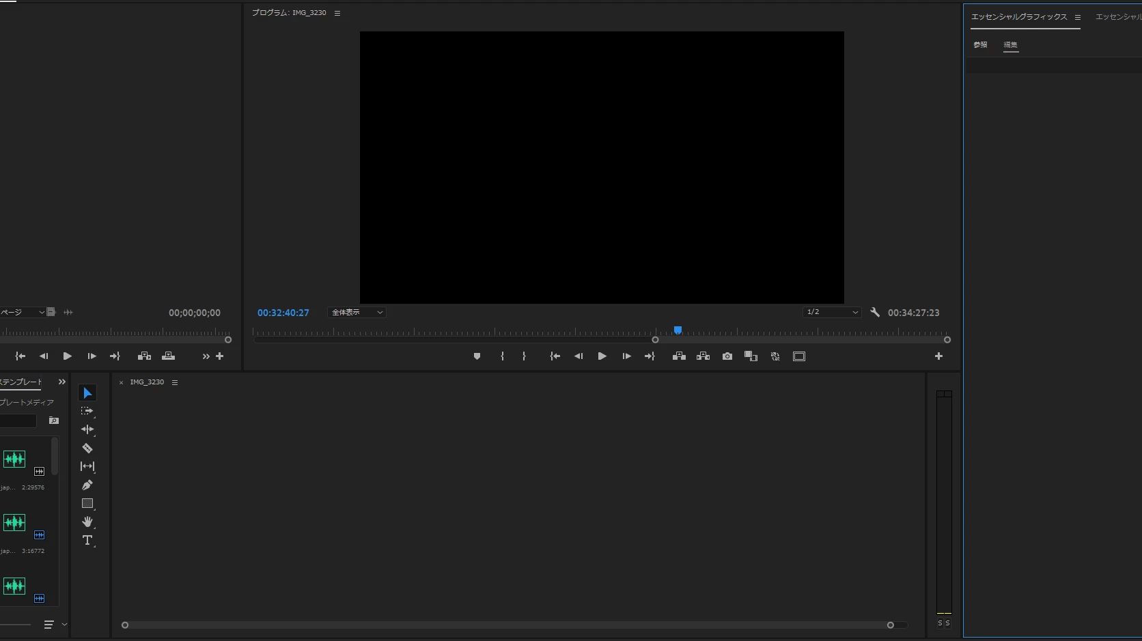The width and height of the screenshot is (1142, 641).
Task: Click Source monitor zoom bar end handle
Action: (x=228, y=340)
